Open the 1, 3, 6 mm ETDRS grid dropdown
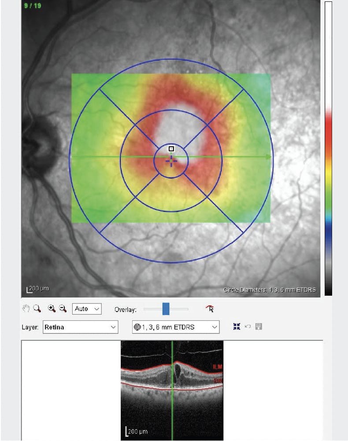The image size is (348, 441). click(x=176, y=327)
